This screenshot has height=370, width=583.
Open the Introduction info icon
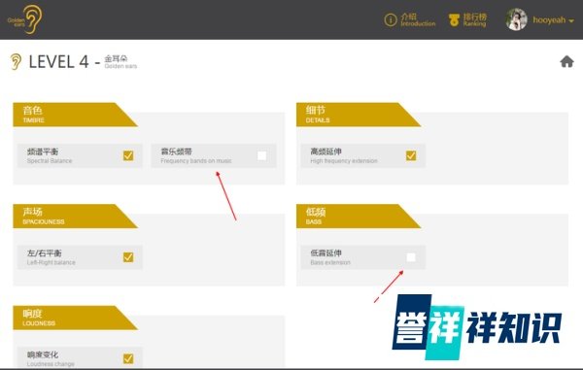point(391,19)
